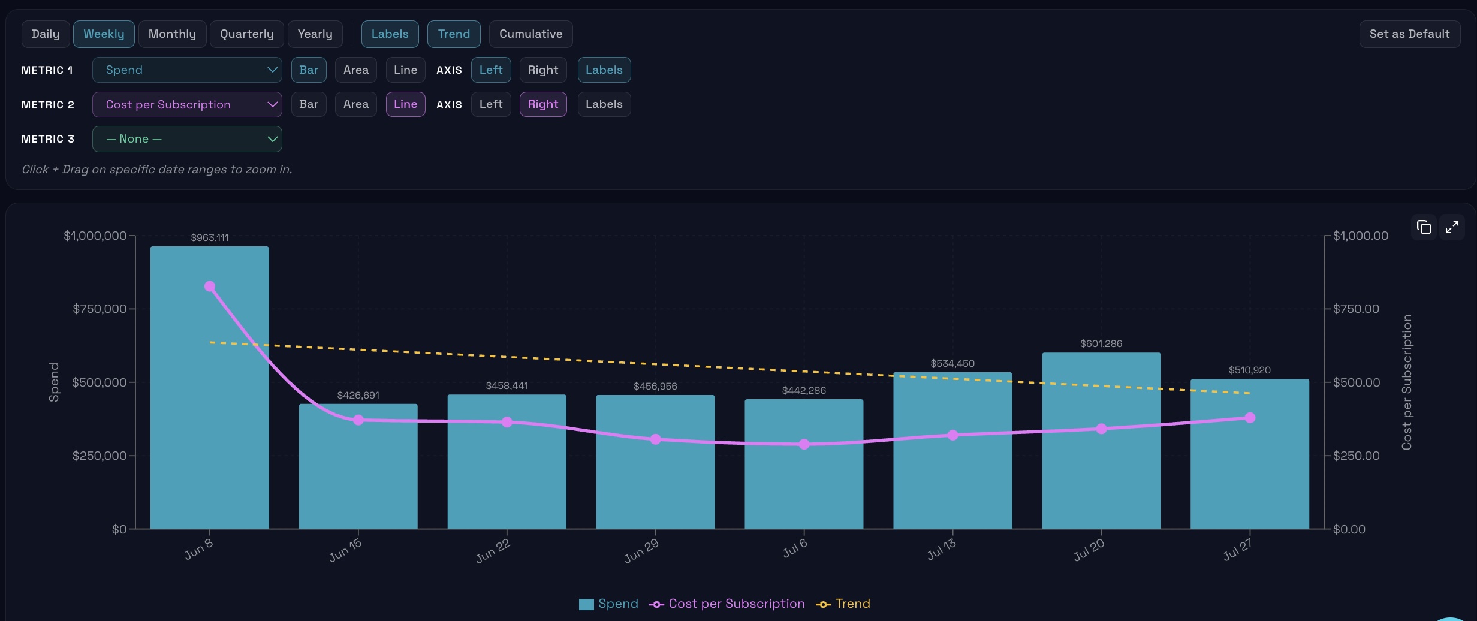Assign Metric 2 to the Left axis

[491, 104]
